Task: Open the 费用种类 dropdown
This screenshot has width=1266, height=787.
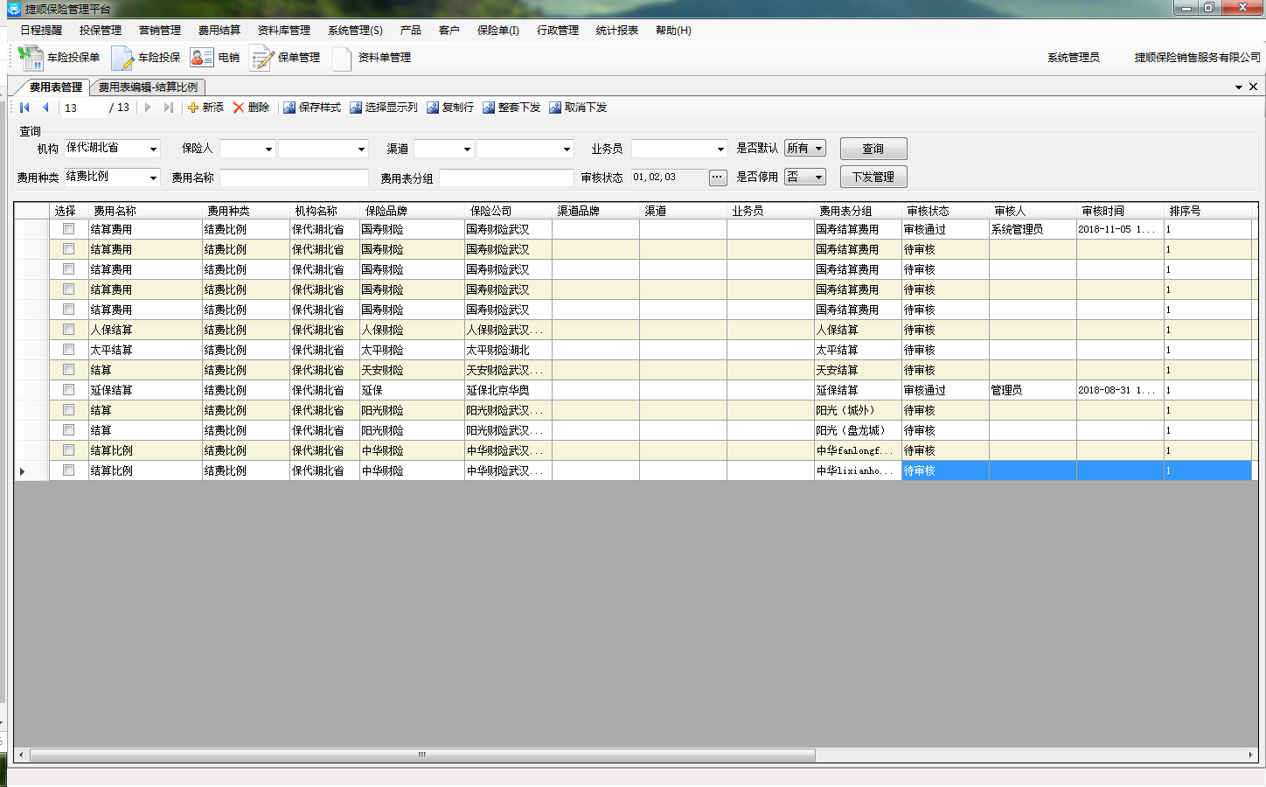Action: [x=153, y=178]
